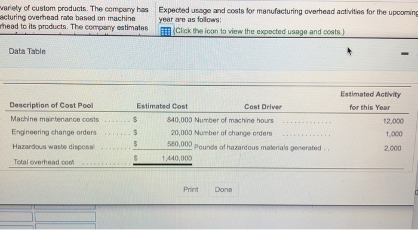Select the 20,000 engineering change cost value
Image resolution: width=418 pixels, height=230 pixels.
[x=182, y=133]
